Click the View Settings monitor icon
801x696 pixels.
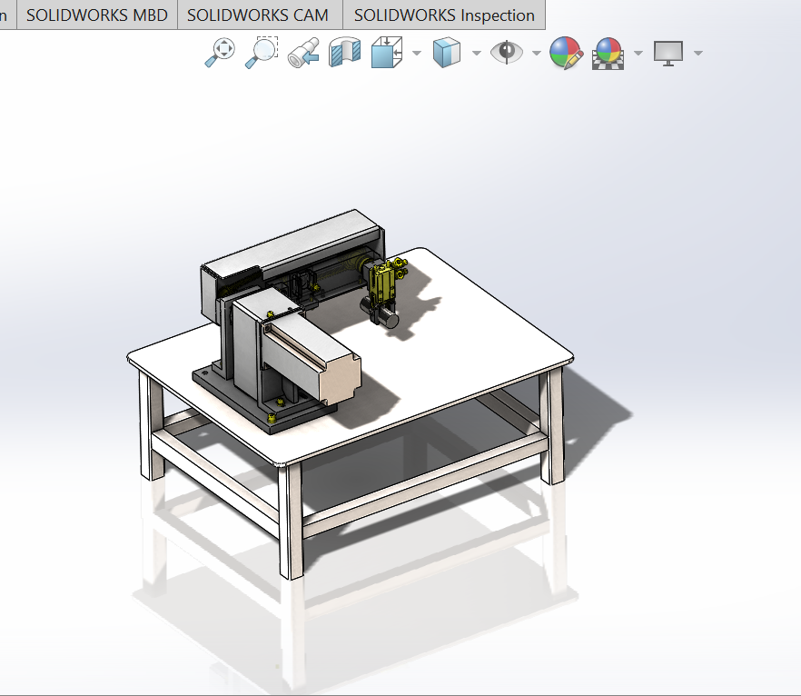pyautogui.click(x=668, y=53)
